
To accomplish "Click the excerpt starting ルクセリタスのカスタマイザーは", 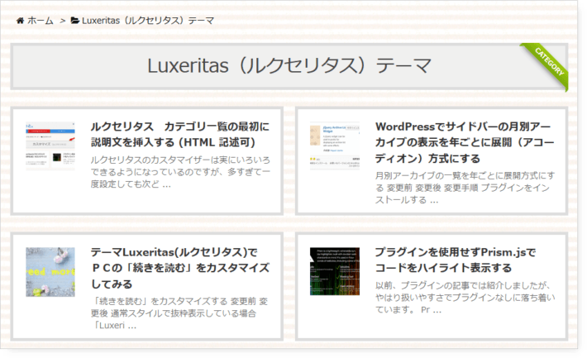I will coord(179,171).
